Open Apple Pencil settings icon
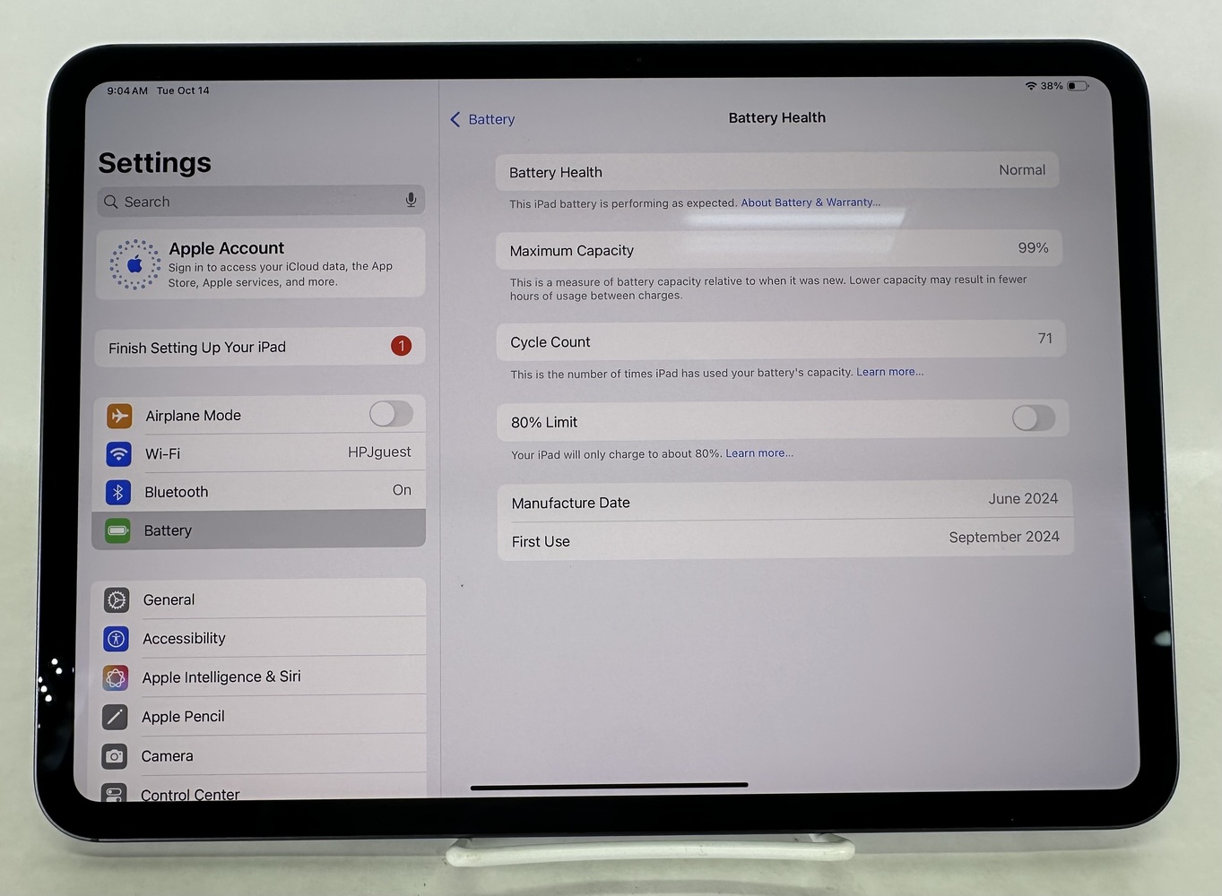The width and height of the screenshot is (1222, 896). [115, 717]
